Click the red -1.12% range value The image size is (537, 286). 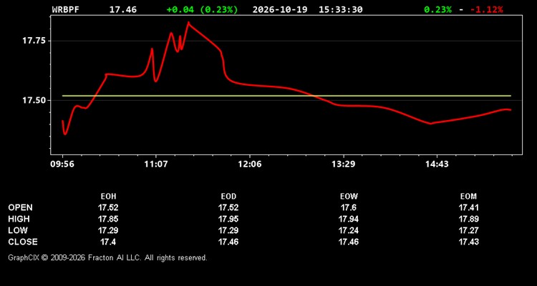pyautogui.click(x=487, y=9)
